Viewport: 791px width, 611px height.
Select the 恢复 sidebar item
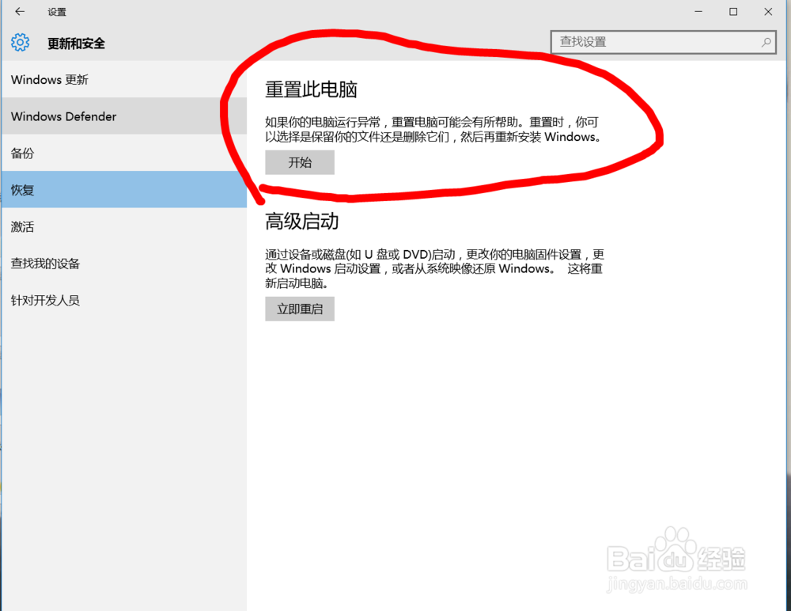pos(124,190)
